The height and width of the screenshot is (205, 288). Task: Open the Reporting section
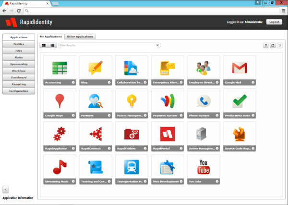(19, 84)
